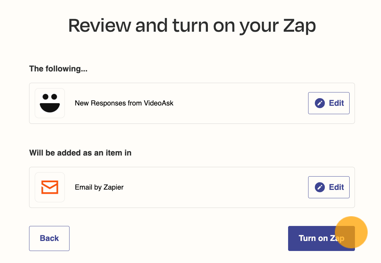Image resolution: width=381 pixels, height=263 pixels.
Task: Click the orange Email by Zapier envelope icon
Action: coord(50,187)
